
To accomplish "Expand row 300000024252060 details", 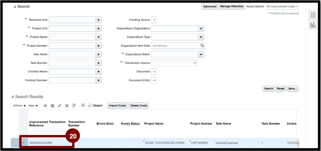I will click(24, 143).
